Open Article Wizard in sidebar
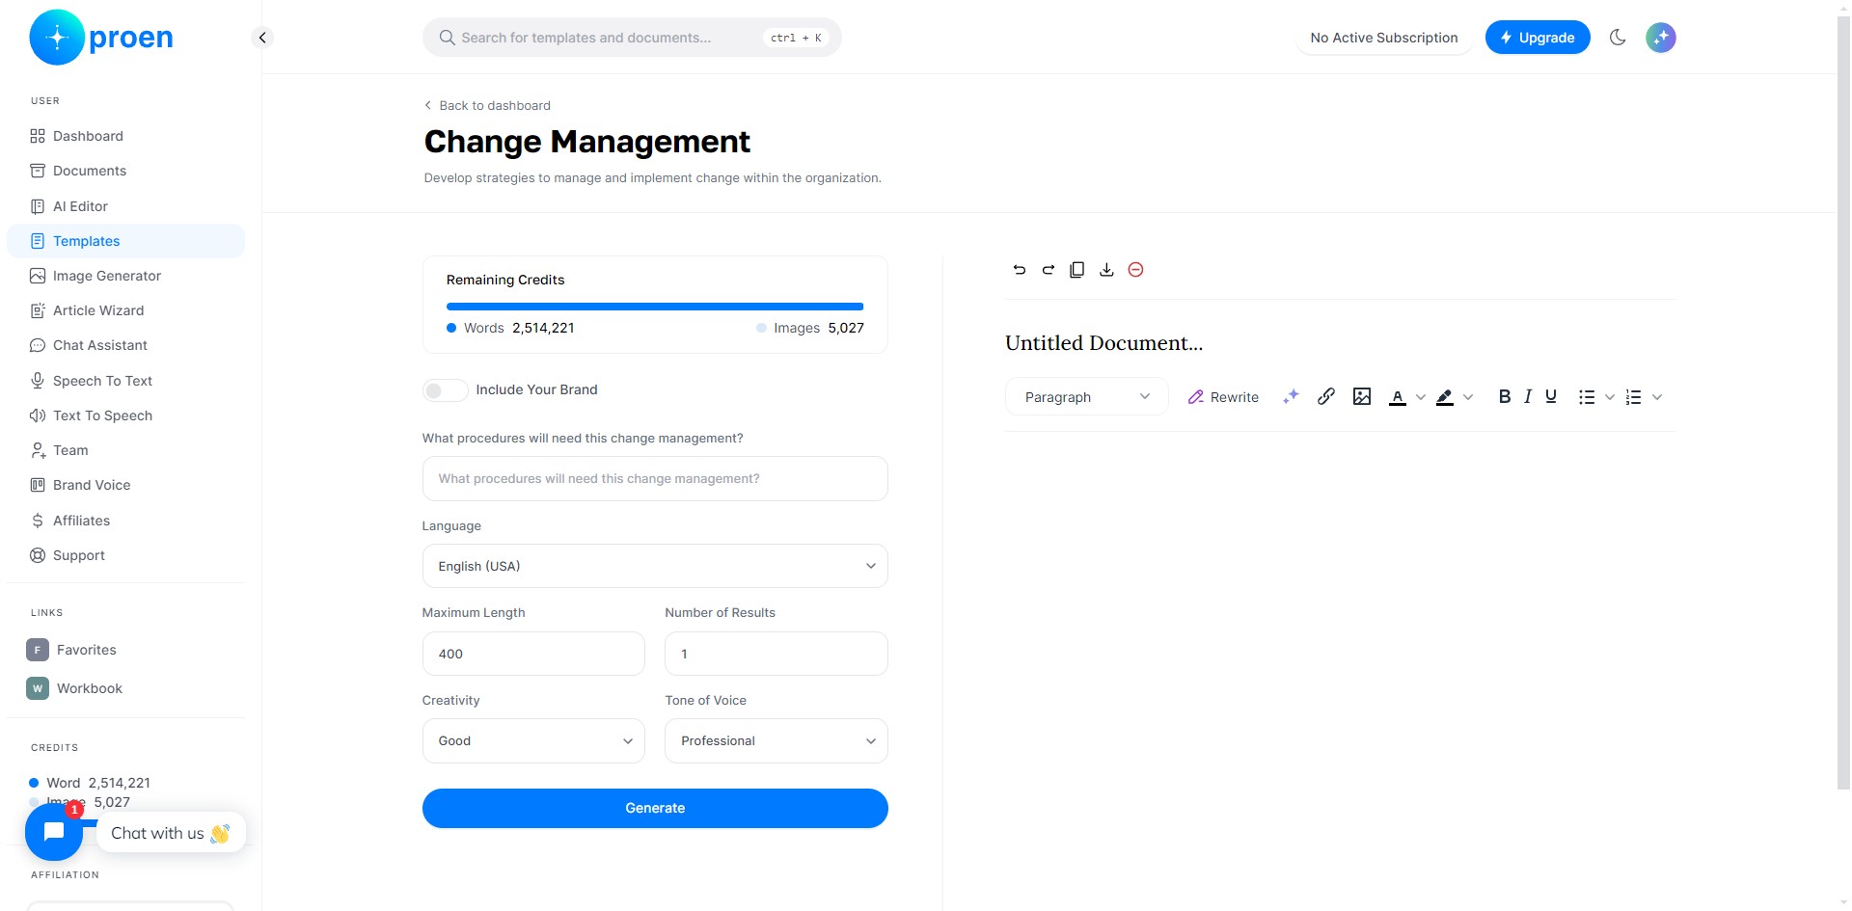 click(126, 310)
